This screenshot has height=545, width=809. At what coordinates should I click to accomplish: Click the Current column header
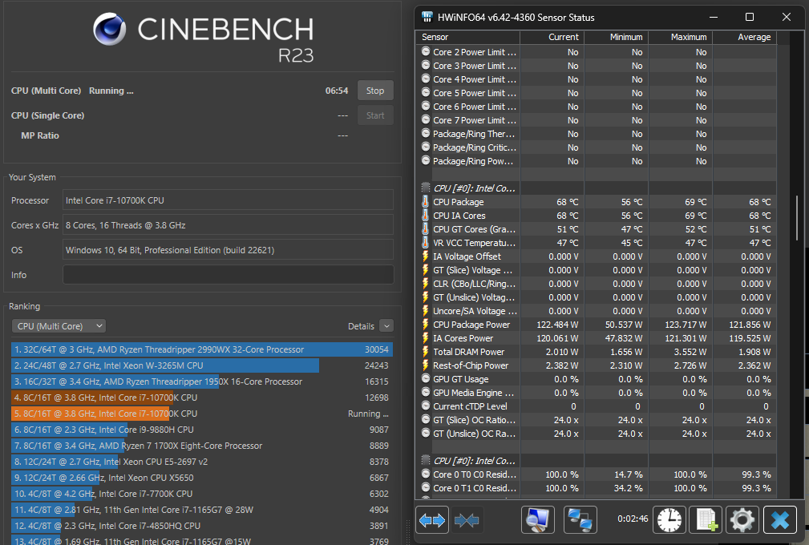(x=552, y=37)
